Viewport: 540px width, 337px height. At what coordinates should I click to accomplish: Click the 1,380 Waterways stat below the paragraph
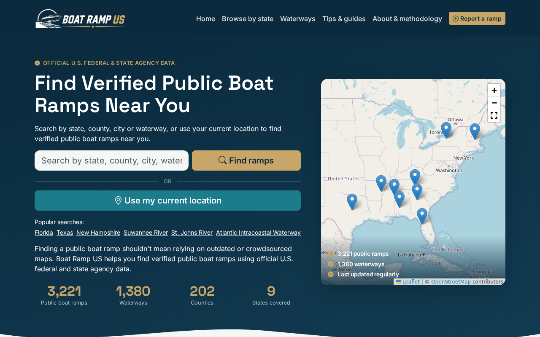coord(133,295)
